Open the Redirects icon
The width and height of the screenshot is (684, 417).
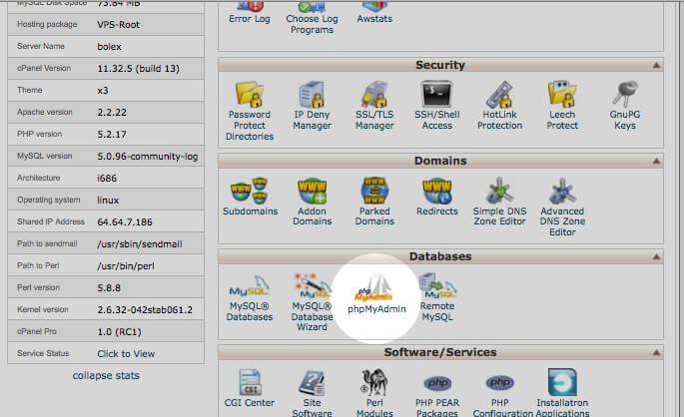(437, 197)
